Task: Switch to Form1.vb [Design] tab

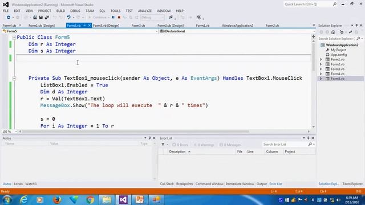Action: click(42, 26)
